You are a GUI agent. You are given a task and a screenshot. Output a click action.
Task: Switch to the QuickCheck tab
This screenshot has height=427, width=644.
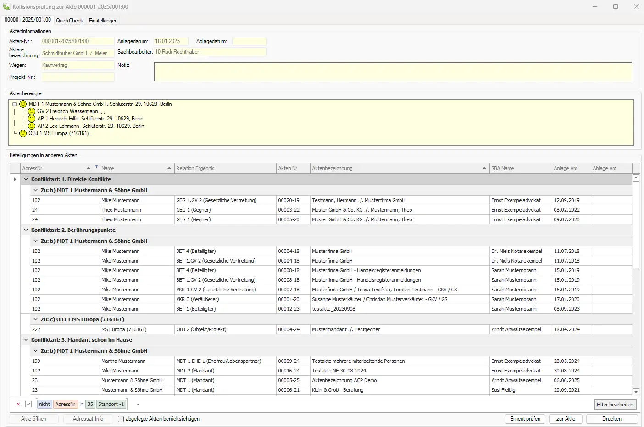pos(69,21)
